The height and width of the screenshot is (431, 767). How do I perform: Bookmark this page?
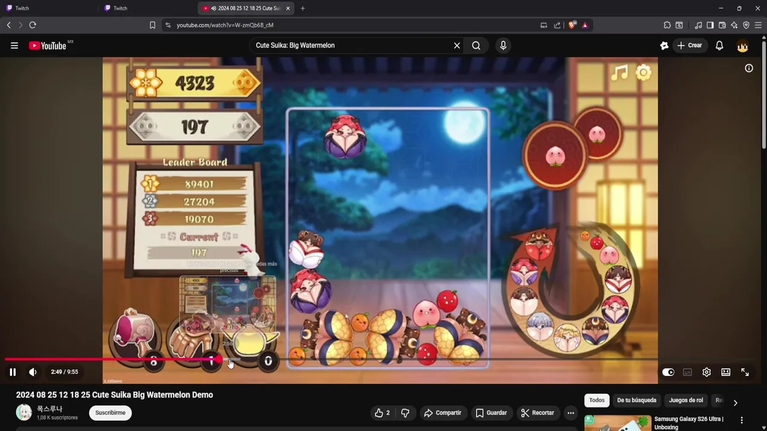click(x=152, y=25)
